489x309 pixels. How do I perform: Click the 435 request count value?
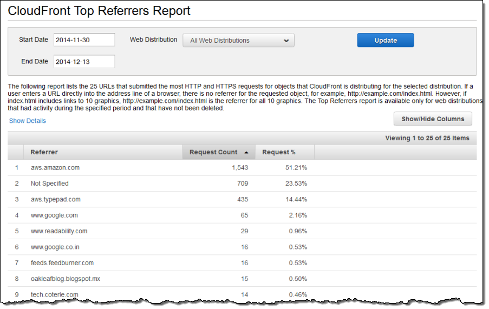(x=243, y=199)
